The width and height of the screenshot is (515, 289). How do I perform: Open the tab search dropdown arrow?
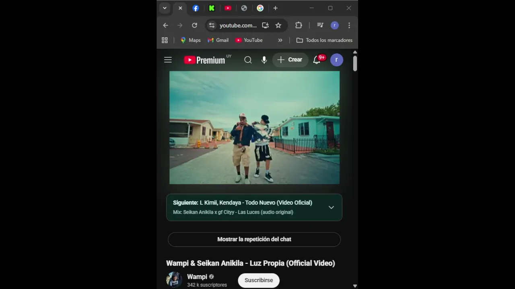165,8
